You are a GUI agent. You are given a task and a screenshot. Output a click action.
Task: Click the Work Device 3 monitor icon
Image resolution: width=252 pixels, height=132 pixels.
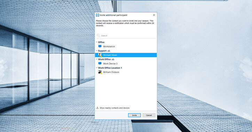100,63
